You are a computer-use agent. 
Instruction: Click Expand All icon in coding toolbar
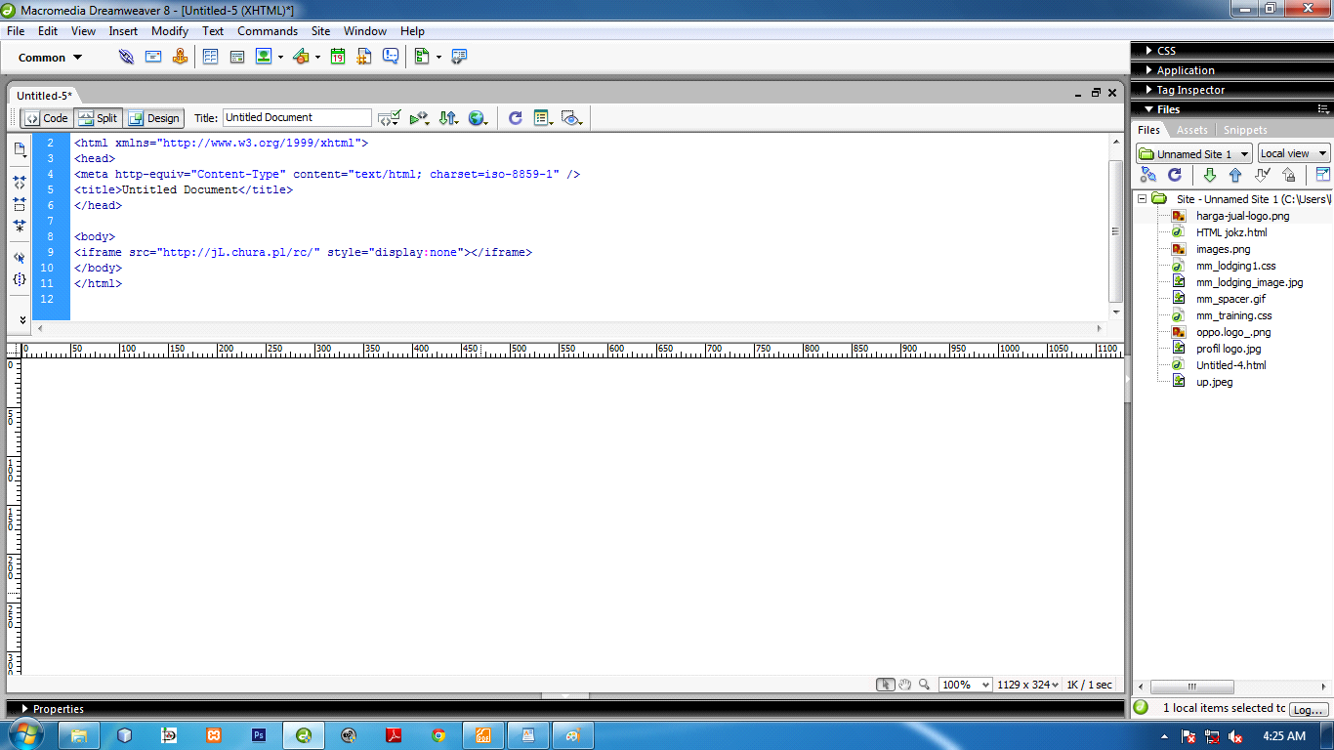20,226
